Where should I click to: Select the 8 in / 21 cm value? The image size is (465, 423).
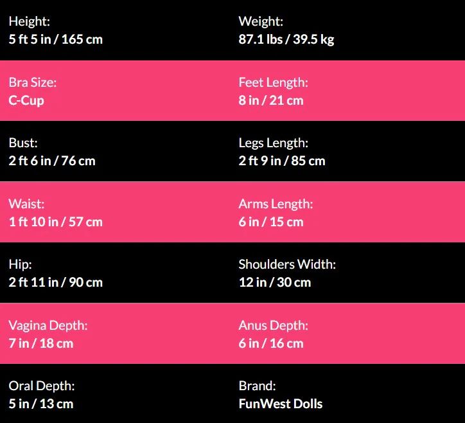[x=271, y=100]
